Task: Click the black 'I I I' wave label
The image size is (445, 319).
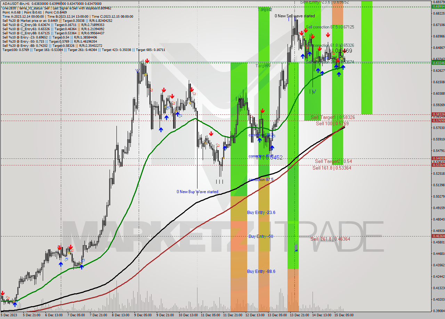Action: [x=219, y=181]
